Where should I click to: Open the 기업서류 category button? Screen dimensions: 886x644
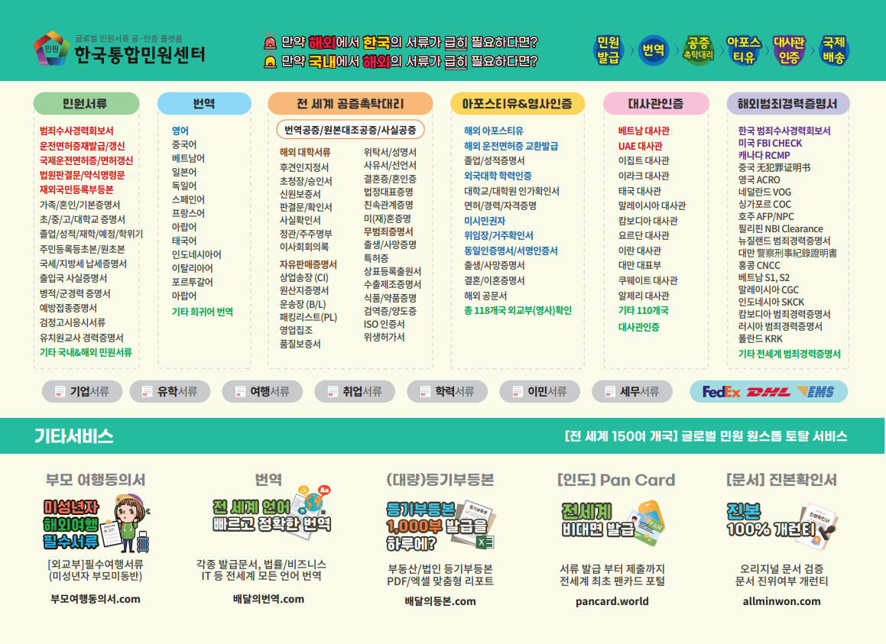click(x=81, y=392)
